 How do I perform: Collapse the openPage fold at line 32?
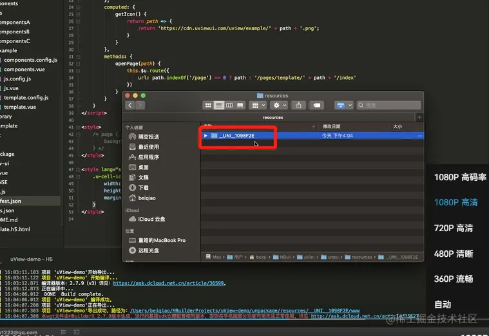click(x=78, y=64)
